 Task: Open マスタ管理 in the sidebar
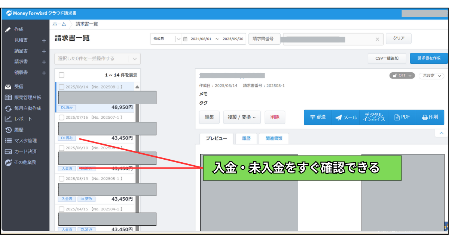click(25, 141)
